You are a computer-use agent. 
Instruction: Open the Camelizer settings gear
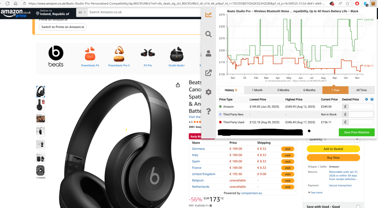[x=209, y=92]
